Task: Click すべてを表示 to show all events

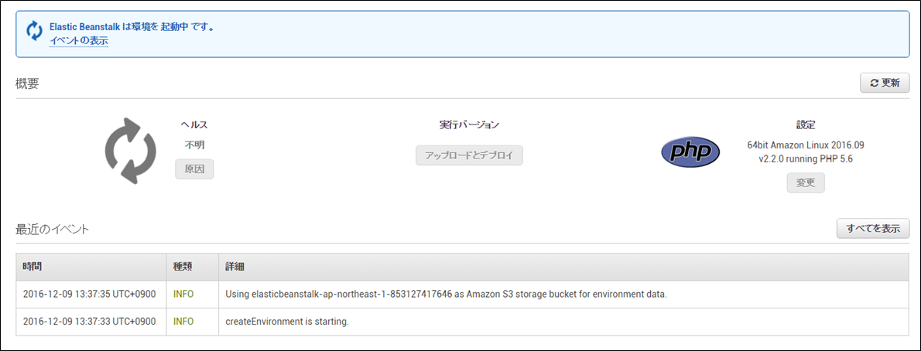Action: tap(873, 228)
